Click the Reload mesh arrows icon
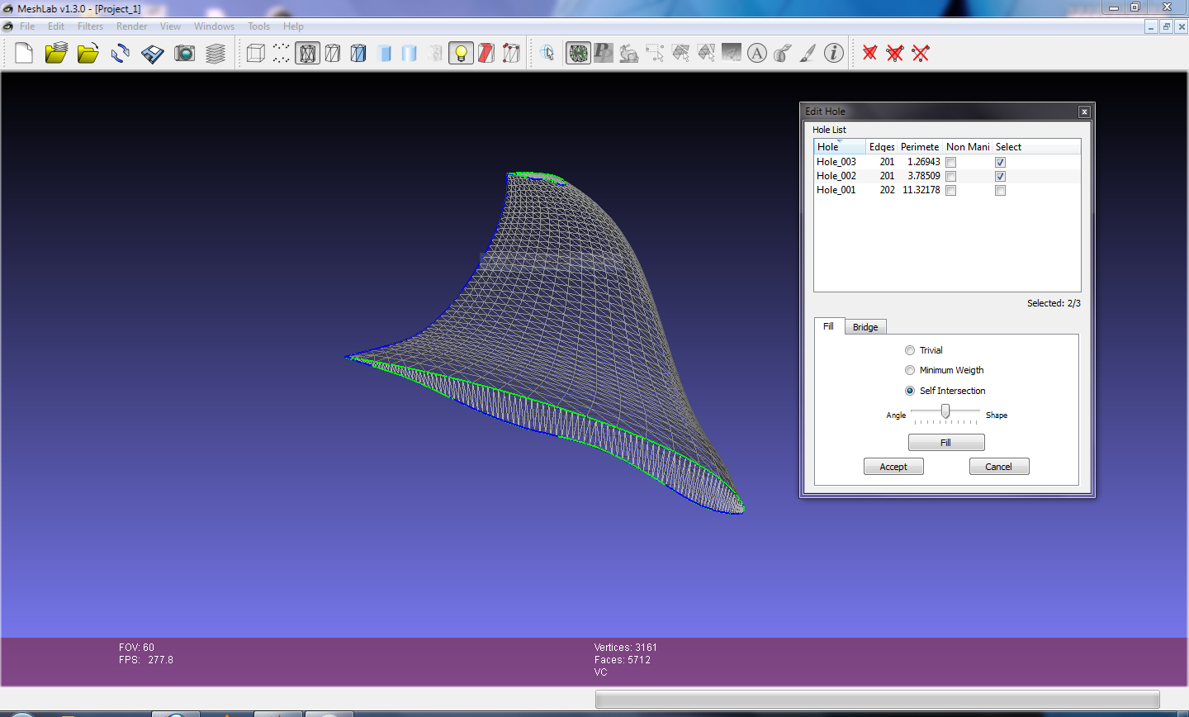 [121, 54]
